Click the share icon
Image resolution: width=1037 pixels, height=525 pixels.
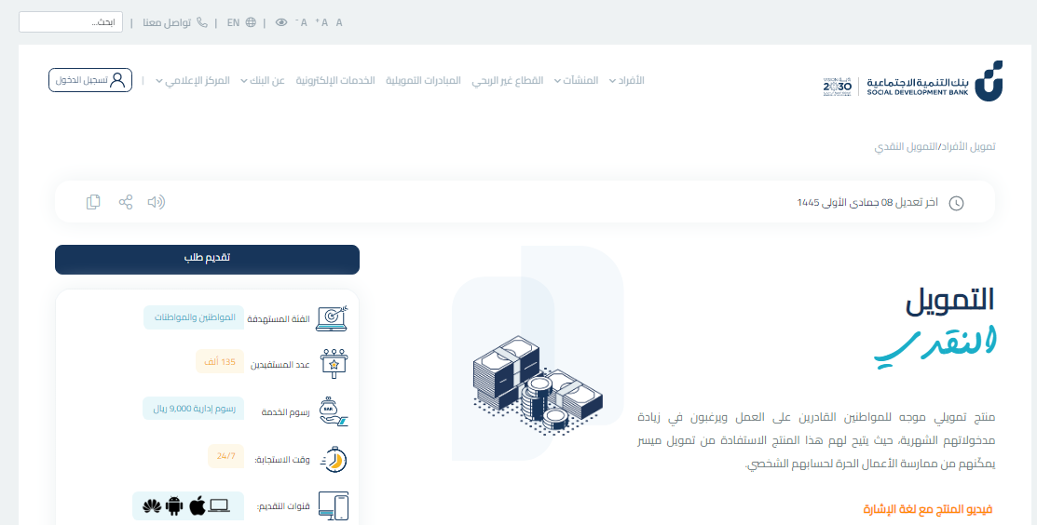pos(126,202)
